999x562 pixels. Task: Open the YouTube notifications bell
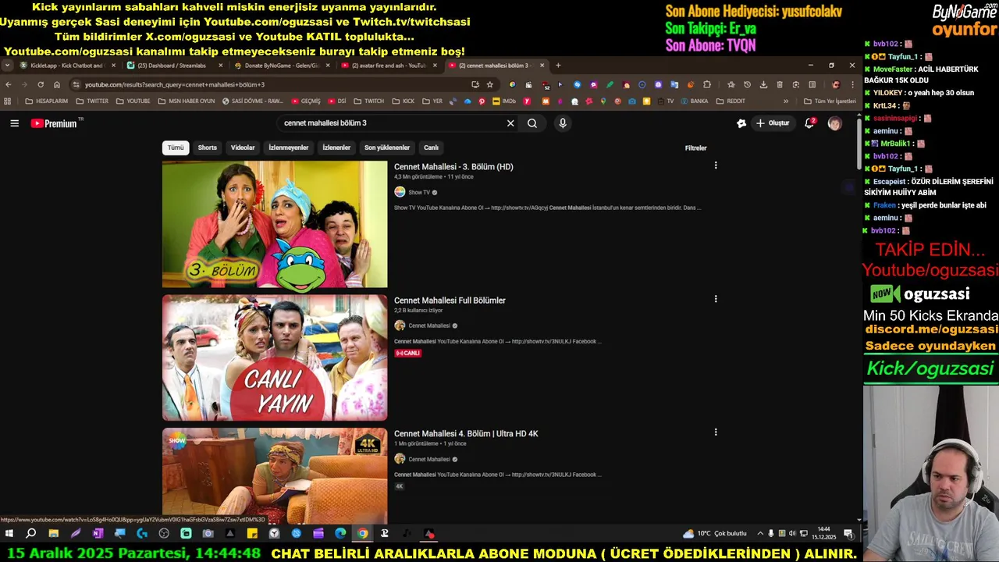point(809,123)
